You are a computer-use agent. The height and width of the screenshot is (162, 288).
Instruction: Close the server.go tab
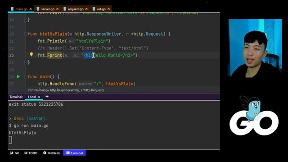58,9
